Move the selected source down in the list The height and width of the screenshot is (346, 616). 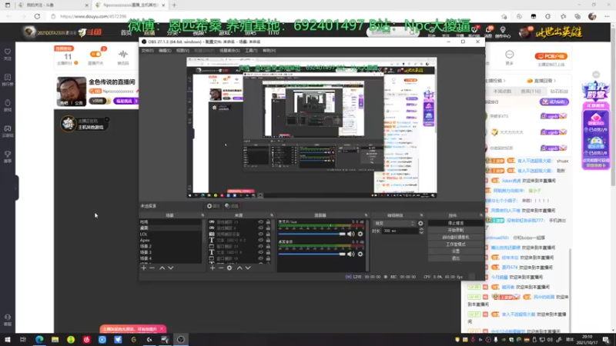(248, 268)
